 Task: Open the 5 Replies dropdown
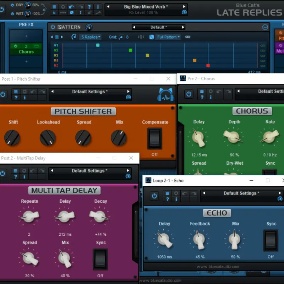pyautogui.click(x=90, y=37)
